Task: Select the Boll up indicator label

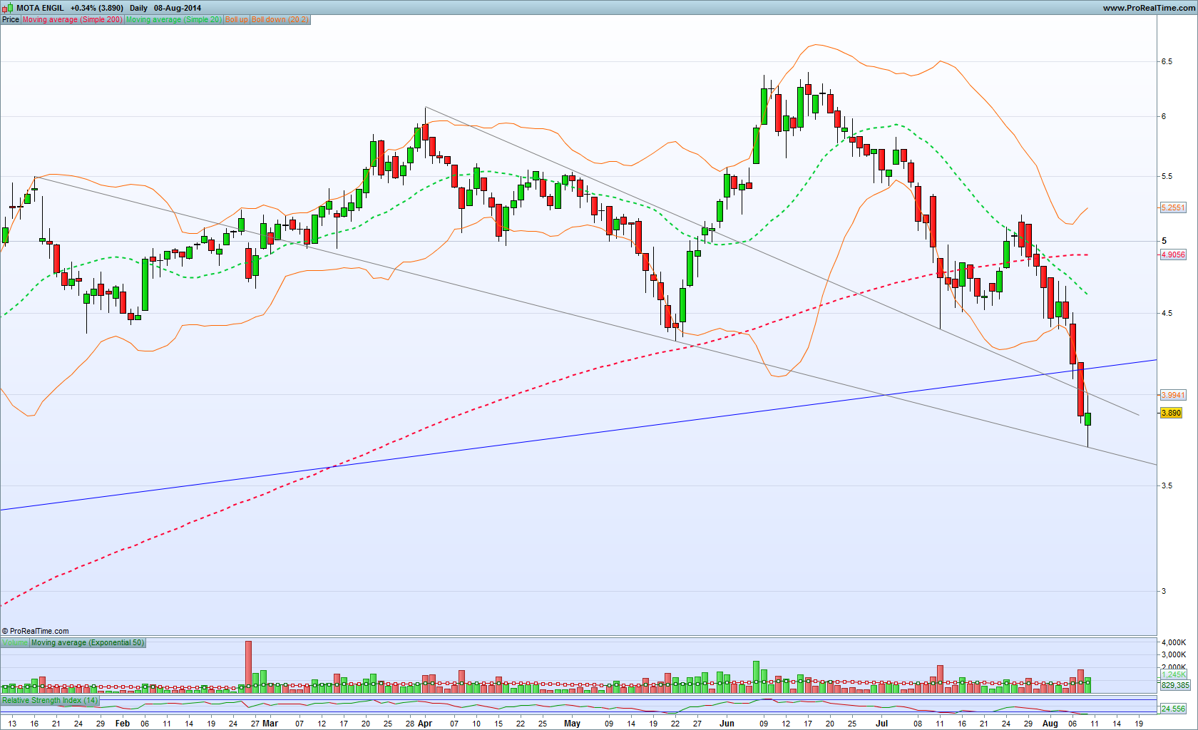Action: pyautogui.click(x=237, y=19)
